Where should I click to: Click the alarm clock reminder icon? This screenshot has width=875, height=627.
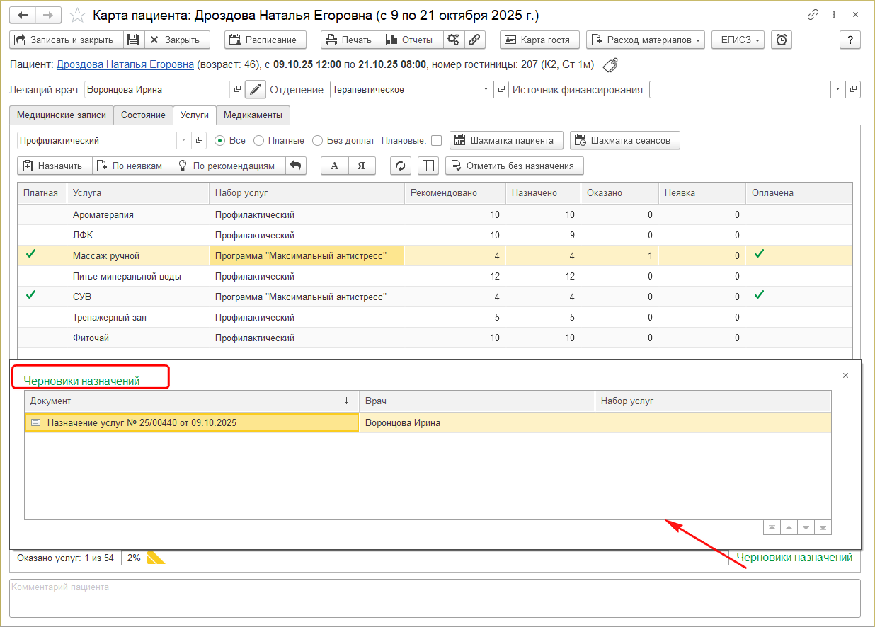pyautogui.click(x=781, y=40)
